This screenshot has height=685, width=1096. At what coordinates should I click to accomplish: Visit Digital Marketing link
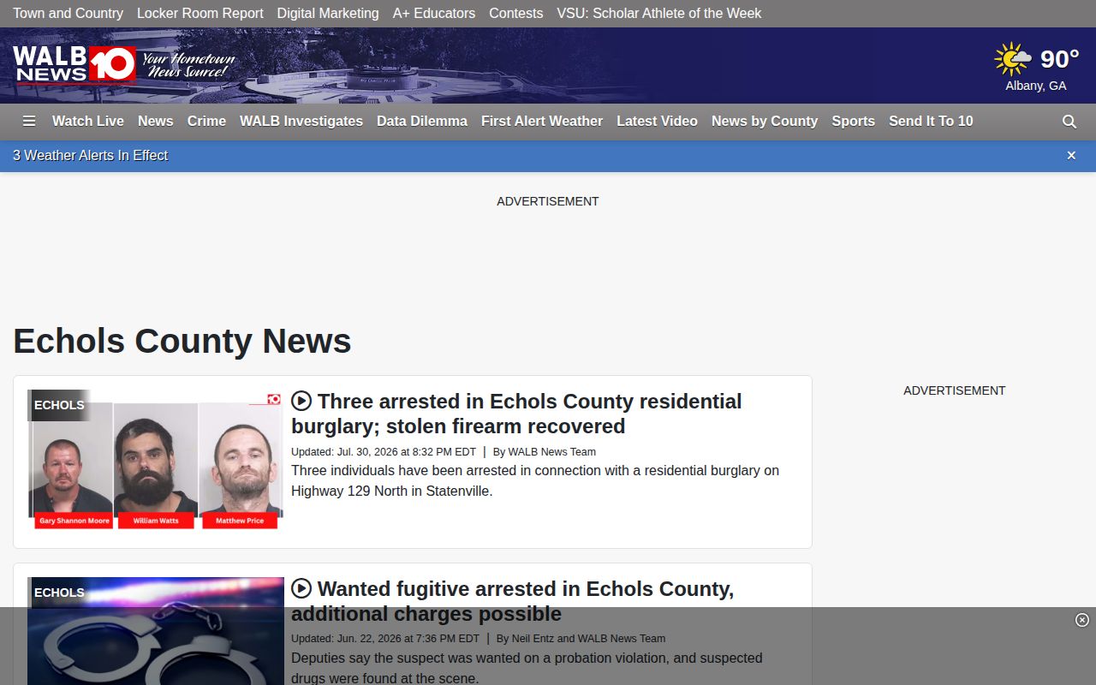click(x=328, y=14)
